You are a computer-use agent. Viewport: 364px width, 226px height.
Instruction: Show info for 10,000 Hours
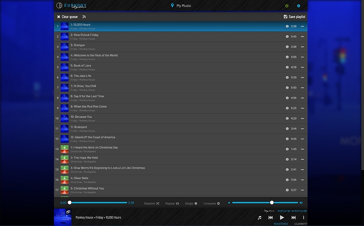[x=287, y=26]
